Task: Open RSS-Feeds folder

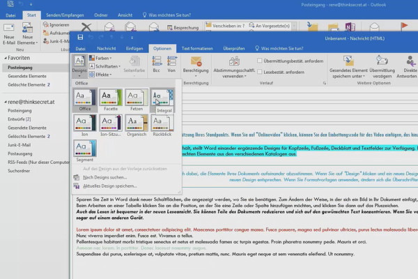Action: 38,162
